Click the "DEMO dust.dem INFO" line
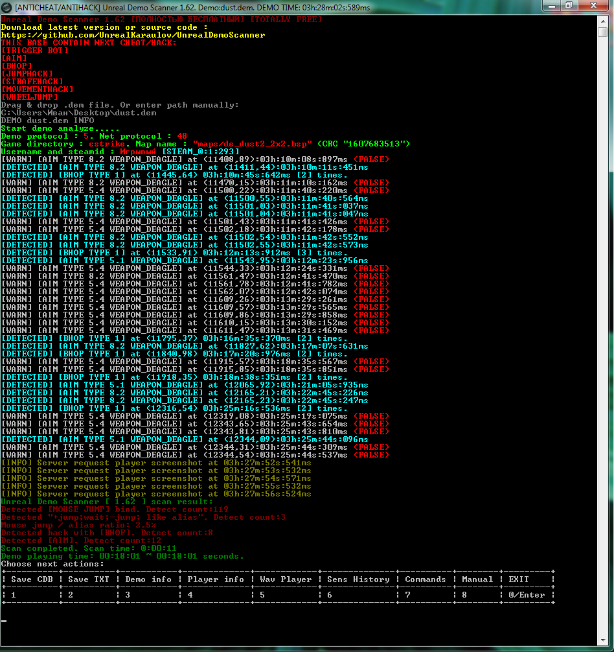 coord(47,120)
